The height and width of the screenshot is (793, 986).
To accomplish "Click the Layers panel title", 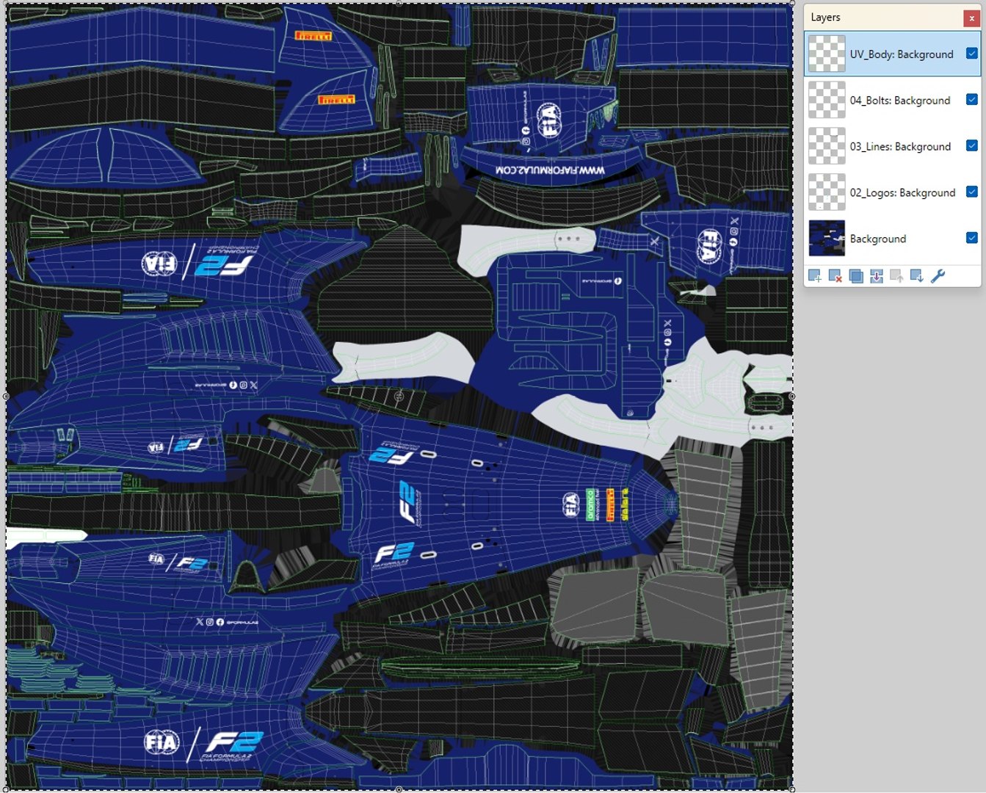I will [x=825, y=18].
